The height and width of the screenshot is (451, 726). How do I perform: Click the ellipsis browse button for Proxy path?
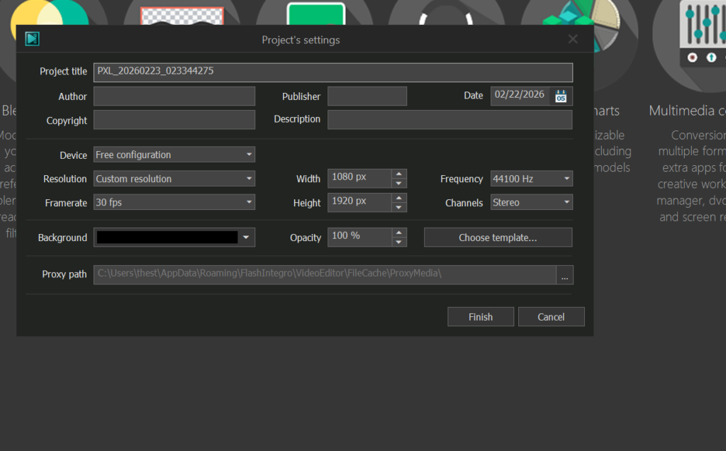coord(564,275)
